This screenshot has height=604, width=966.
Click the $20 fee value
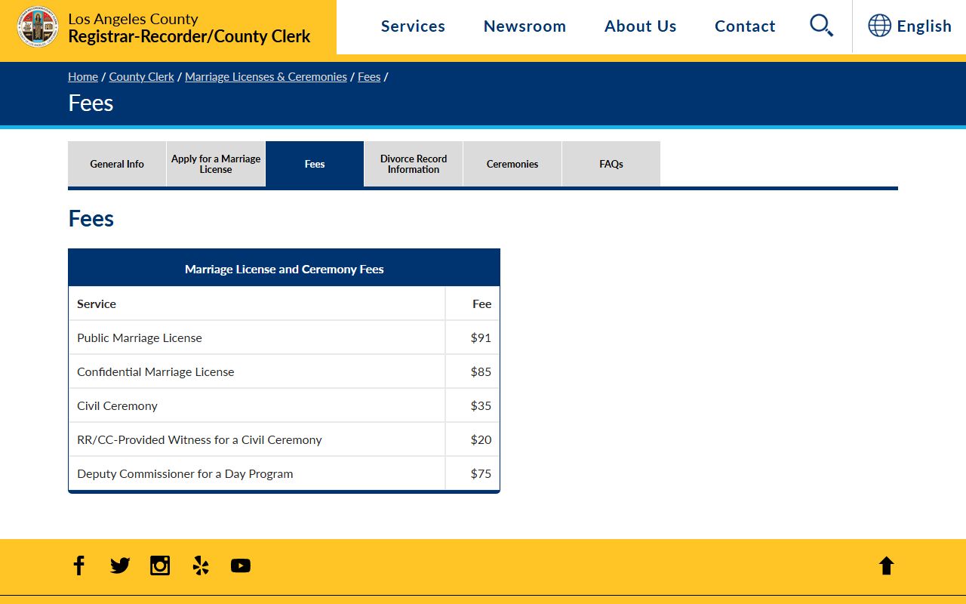click(481, 439)
